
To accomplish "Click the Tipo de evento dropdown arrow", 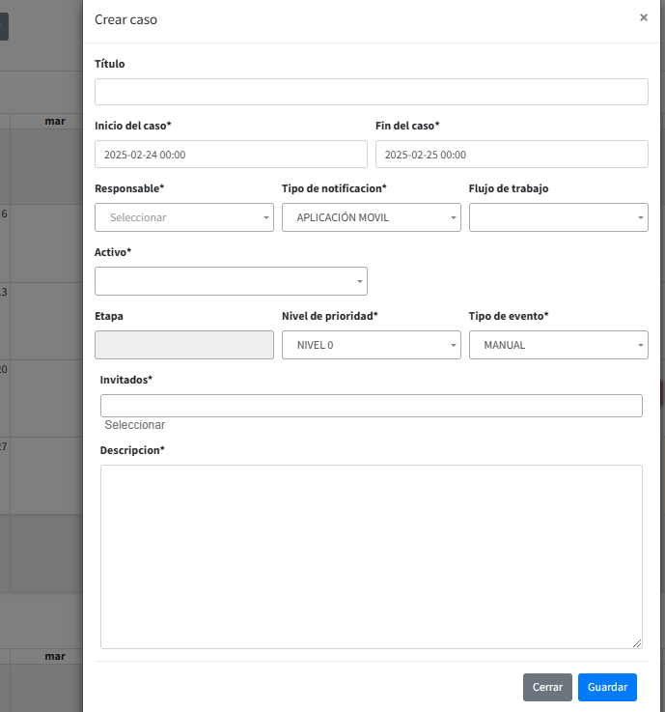I will pyautogui.click(x=641, y=346).
